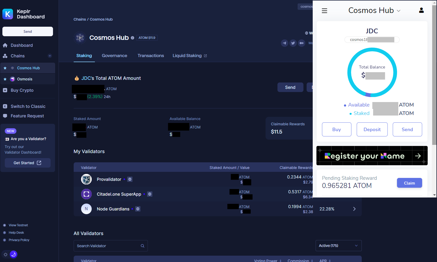This screenshot has width=437, height=262.
Task: Expand the Chains list chevron
Action: pos(50,56)
